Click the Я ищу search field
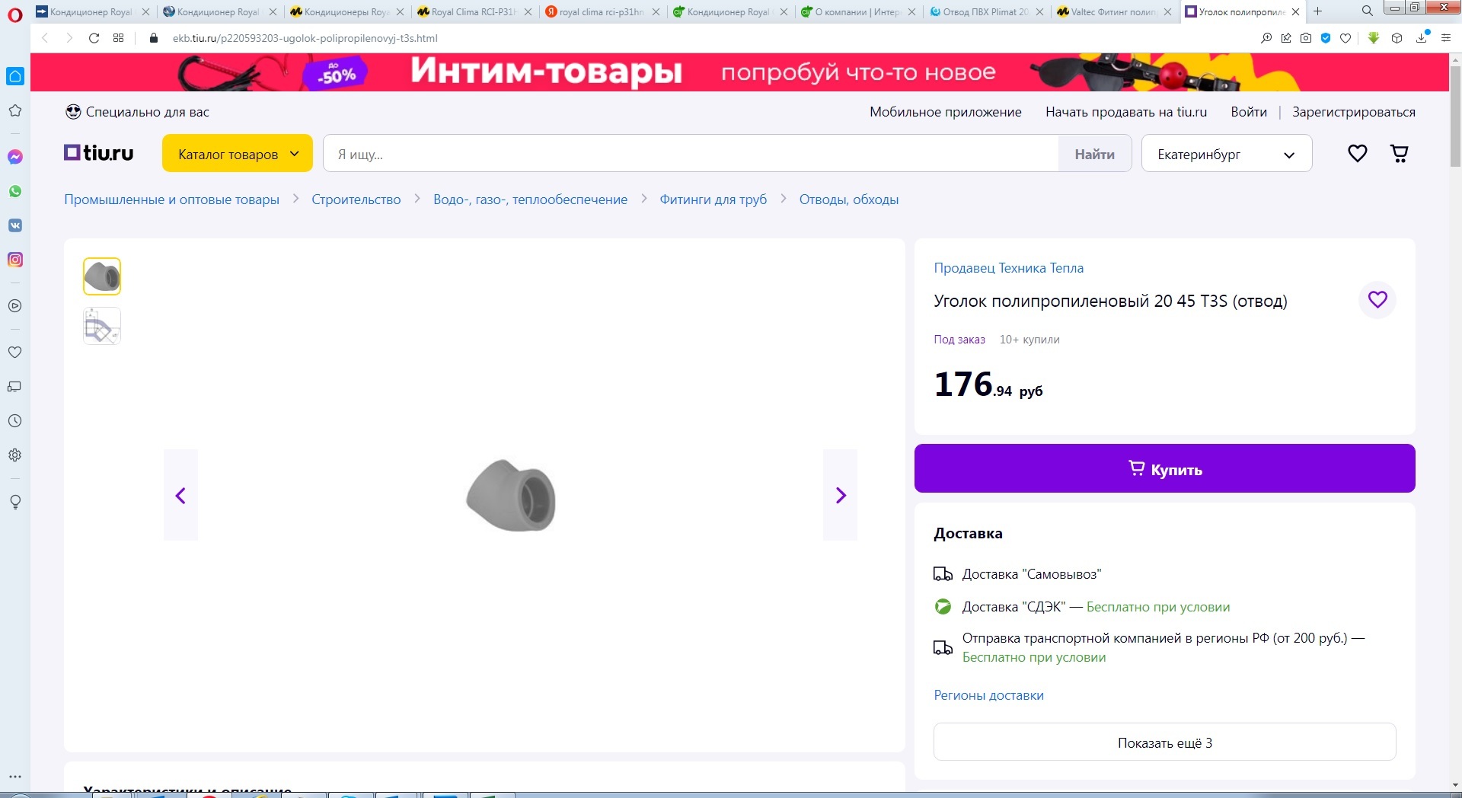Viewport: 1462px width, 798px height. click(x=690, y=155)
